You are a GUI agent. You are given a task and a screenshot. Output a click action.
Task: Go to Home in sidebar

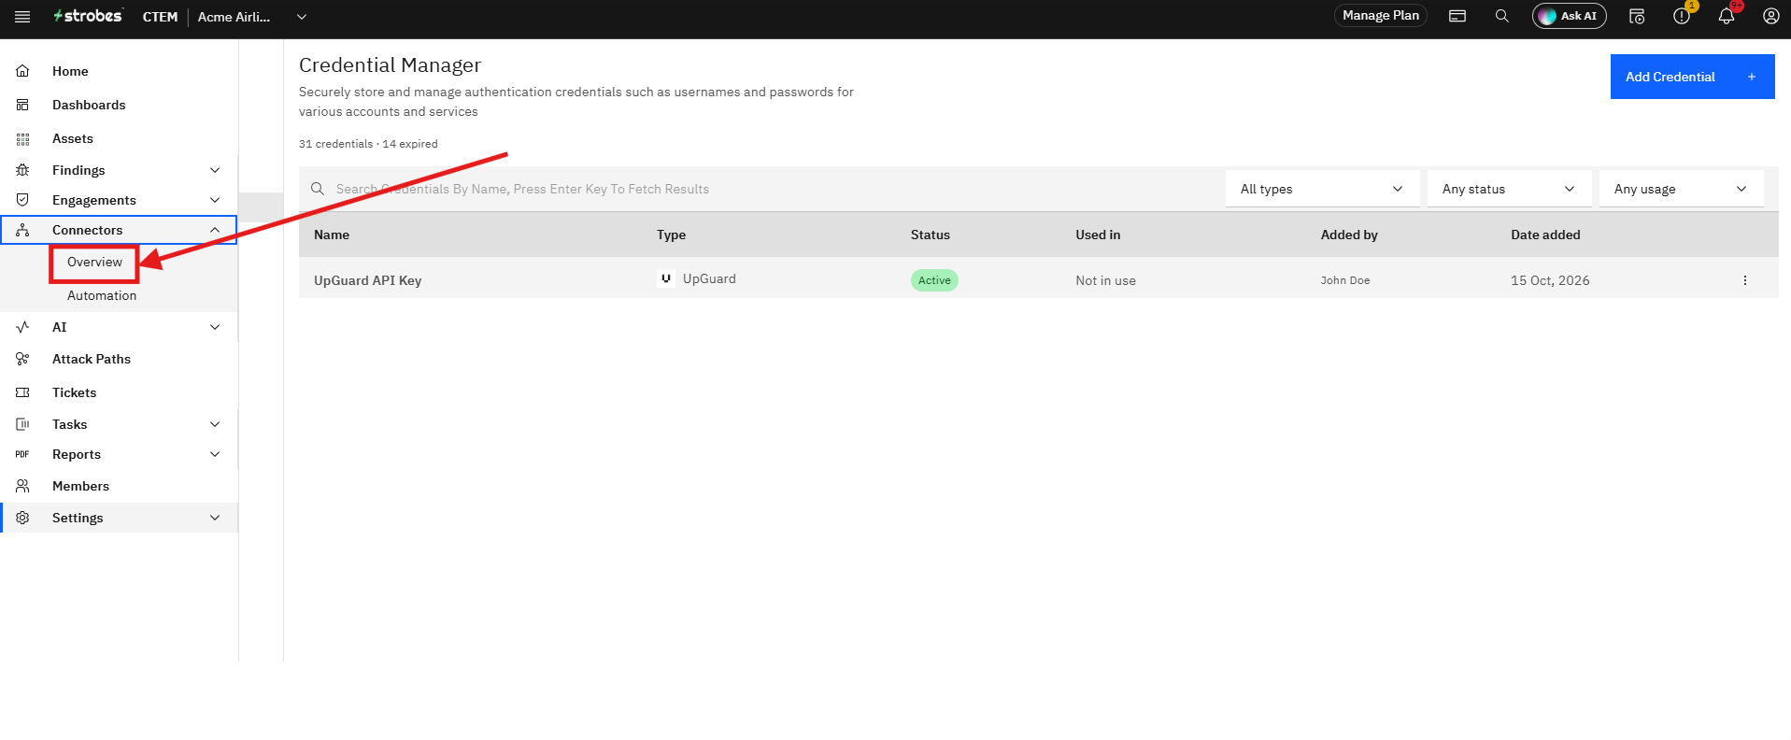tap(70, 71)
